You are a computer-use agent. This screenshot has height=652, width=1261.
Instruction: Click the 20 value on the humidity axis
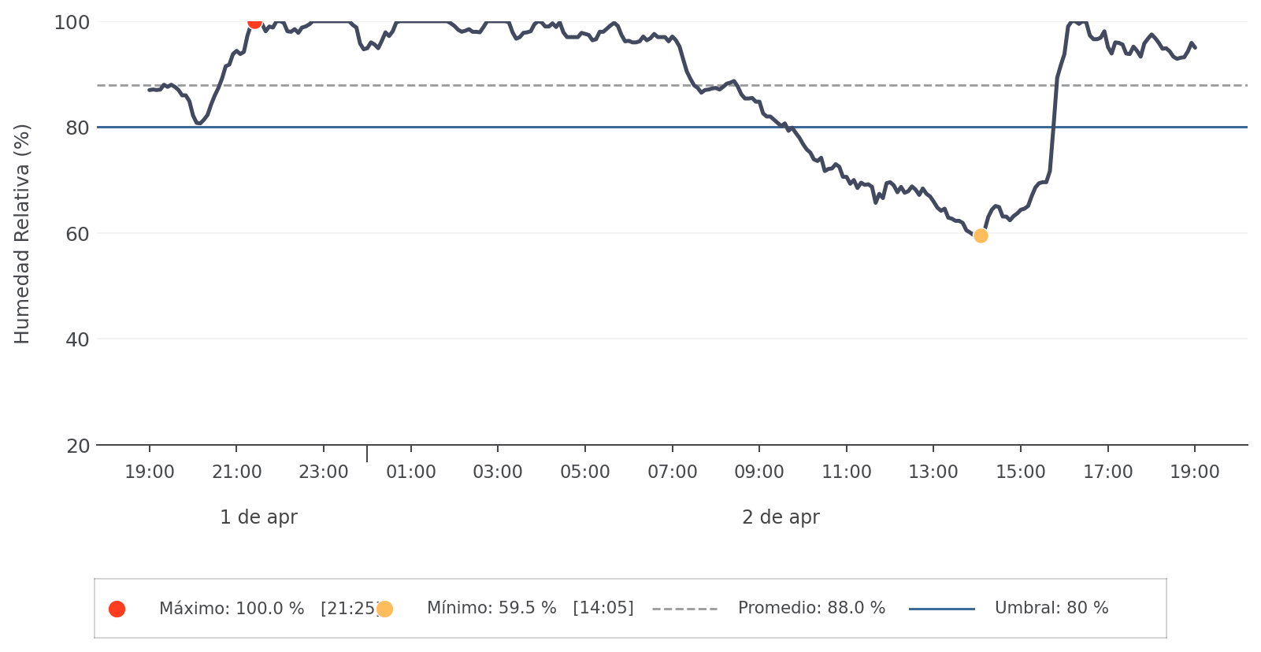click(x=76, y=446)
